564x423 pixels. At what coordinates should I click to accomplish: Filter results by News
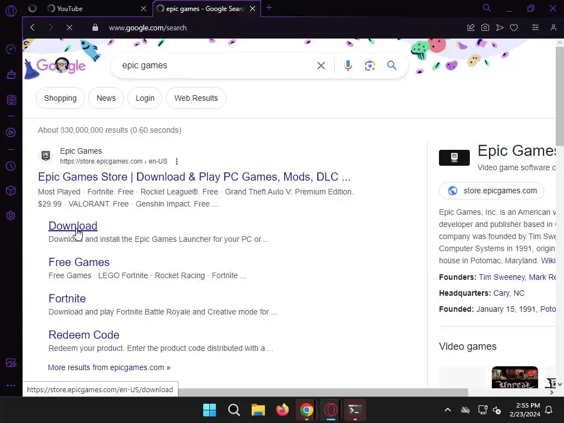point(106,98)
